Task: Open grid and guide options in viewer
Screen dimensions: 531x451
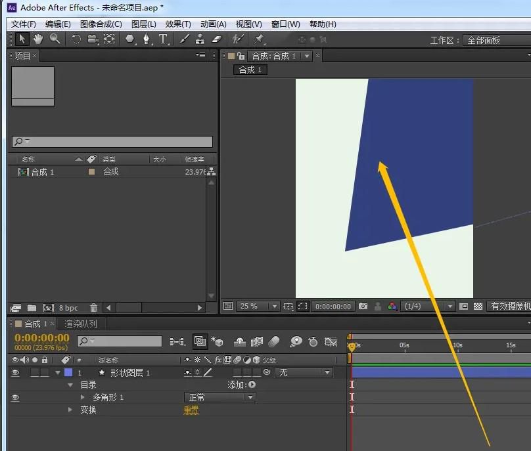Action: [x=289, y=306]
